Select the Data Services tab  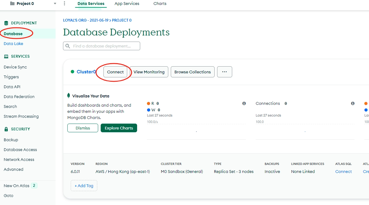tap(91, 3)
